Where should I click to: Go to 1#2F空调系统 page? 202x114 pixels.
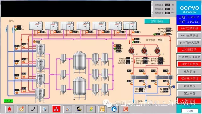(189, 35)
